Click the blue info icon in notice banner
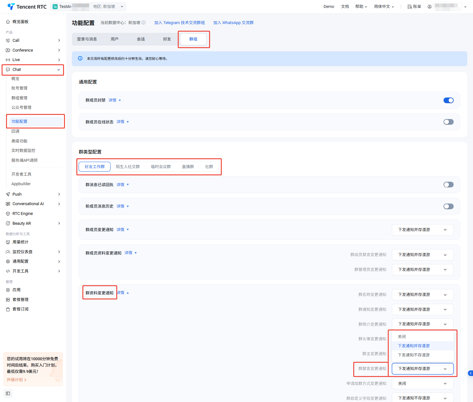This screenshot has width=473, height=402. point(80,58)
